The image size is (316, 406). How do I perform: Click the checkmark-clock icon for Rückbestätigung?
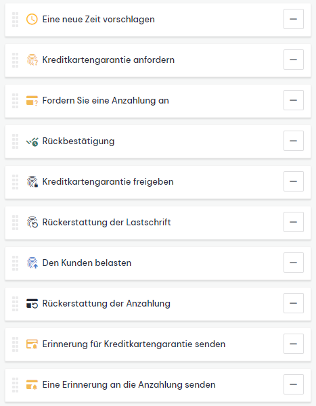pos(32,141)
